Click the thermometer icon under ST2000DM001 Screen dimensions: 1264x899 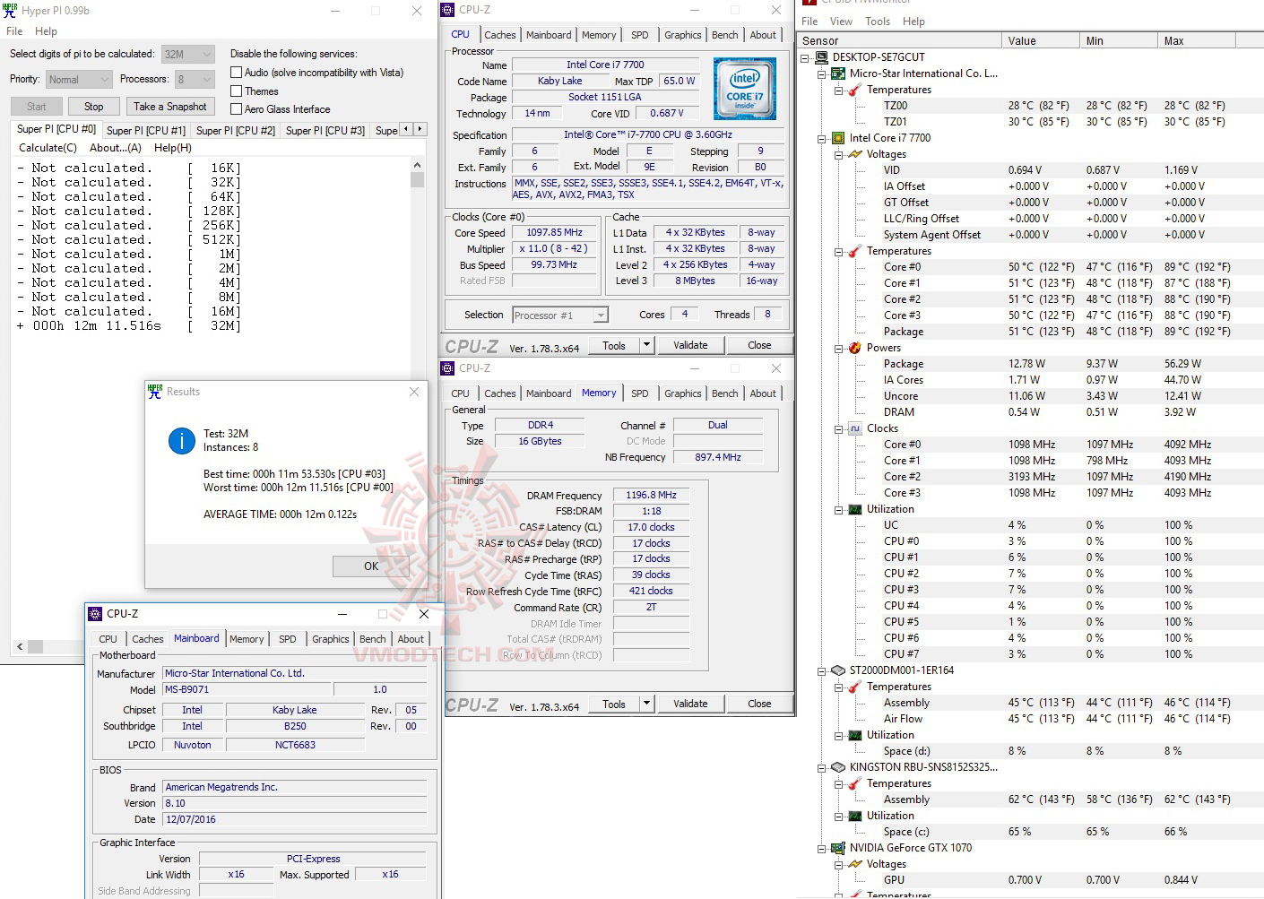click(855, 687)
